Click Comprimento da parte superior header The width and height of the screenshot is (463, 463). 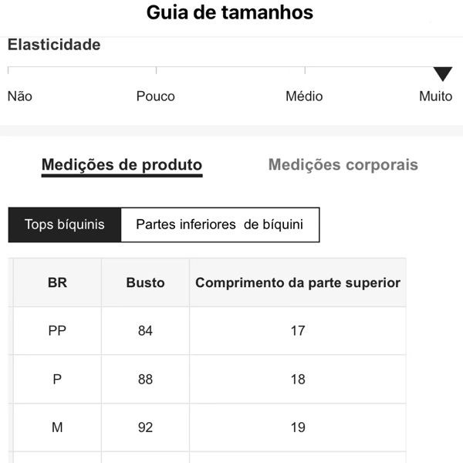point(298,282)
